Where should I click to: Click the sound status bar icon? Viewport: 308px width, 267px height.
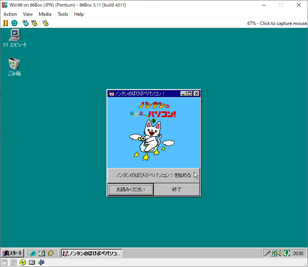(41, 262)
